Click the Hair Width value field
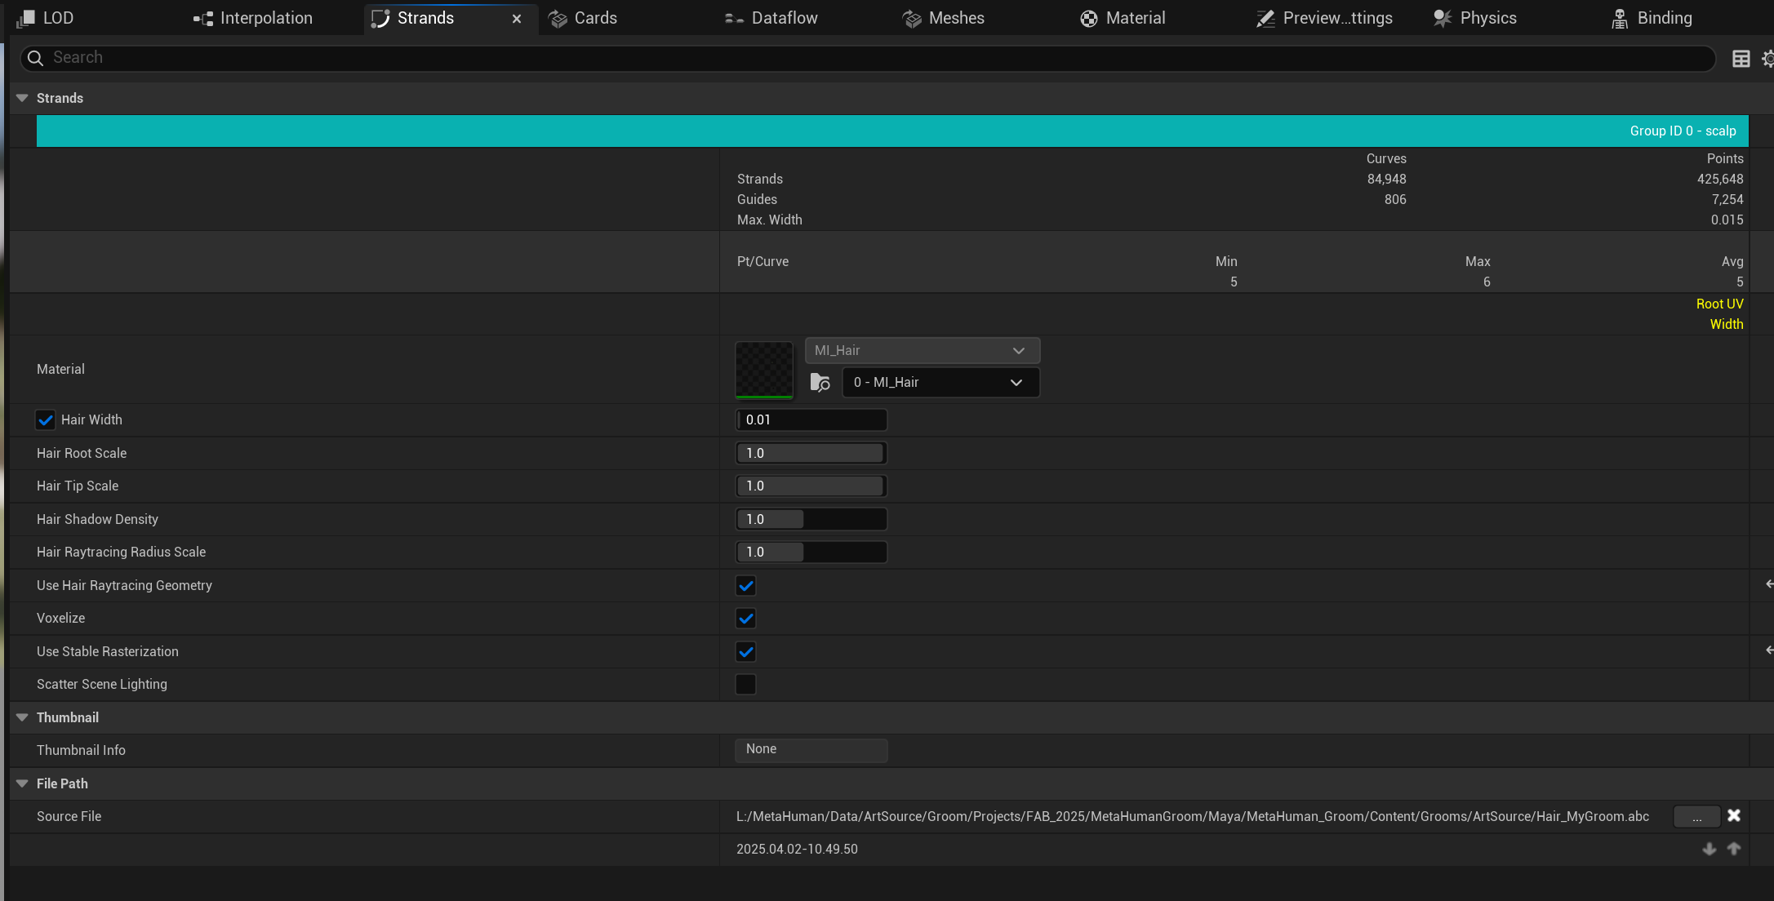Viewport: 1774px width, 901px height. point(811,420)
